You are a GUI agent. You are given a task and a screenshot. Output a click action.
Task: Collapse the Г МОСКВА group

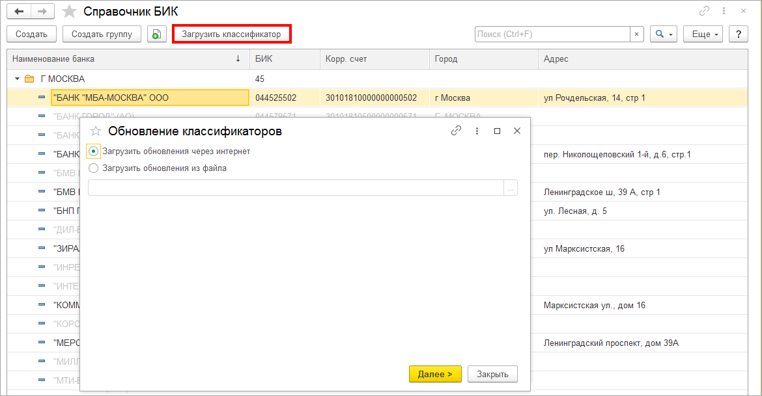(x=18, y=79)
